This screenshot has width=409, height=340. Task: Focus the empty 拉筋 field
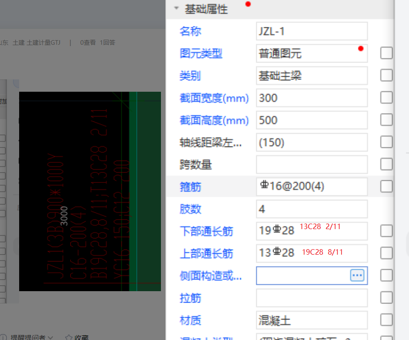tap(312, 298)
